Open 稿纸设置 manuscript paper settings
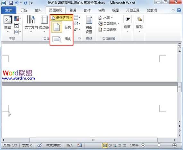Image resolution: width=183 pixels, height=150 pixels. (89, 25)
